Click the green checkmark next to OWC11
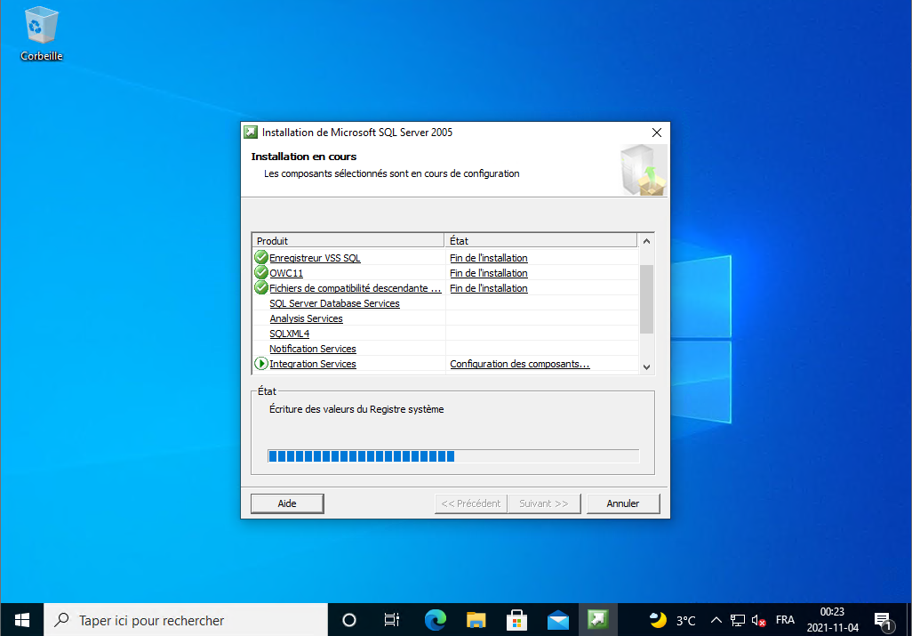912x636 pixels. pyautogui.click(x=261, y=273)
